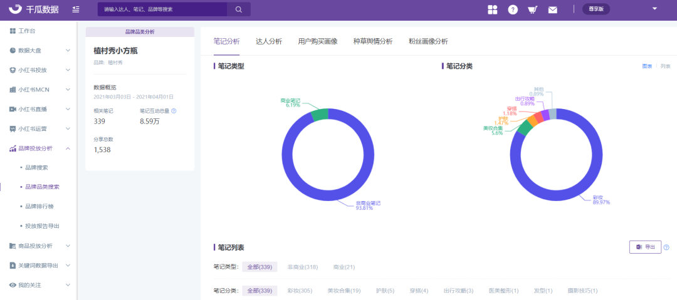Switch to the 粉丝画像分析 tab
This screenshot has width=677, height=300.
click(428, 41)
